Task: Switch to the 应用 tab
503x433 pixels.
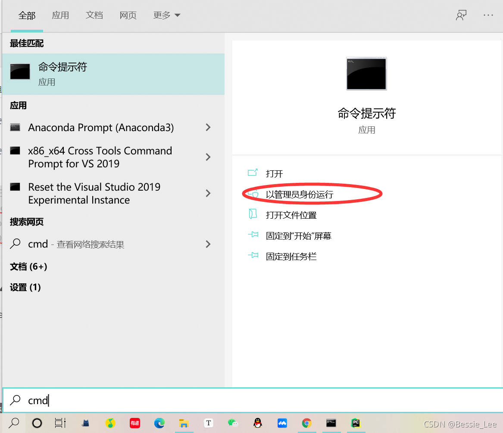Action: pos(60,16)
